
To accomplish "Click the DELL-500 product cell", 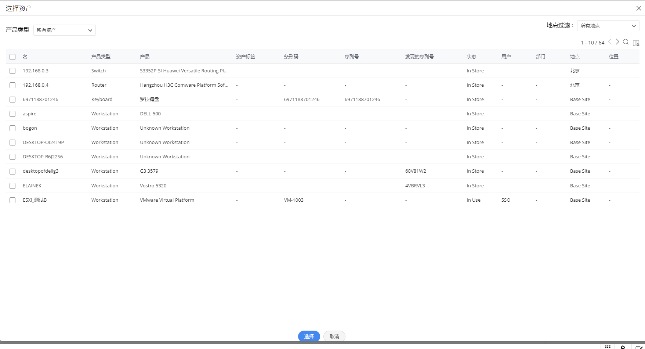I will click(x=150, y=114).
